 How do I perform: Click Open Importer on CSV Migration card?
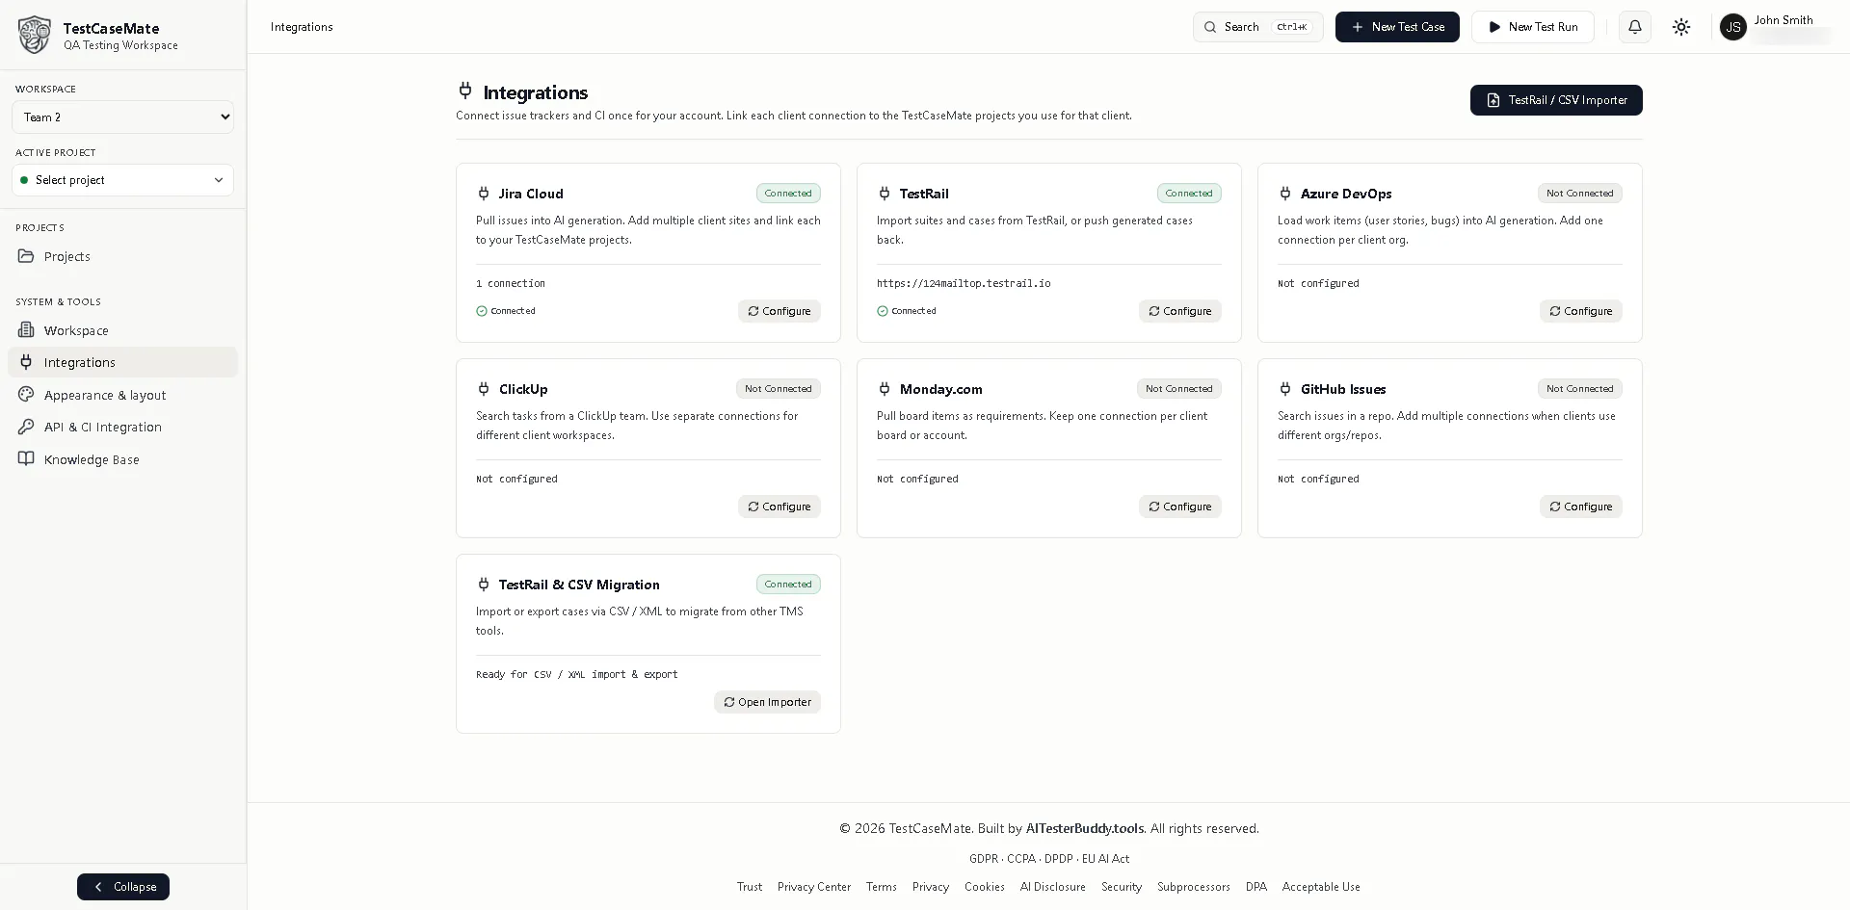[768, 702]
